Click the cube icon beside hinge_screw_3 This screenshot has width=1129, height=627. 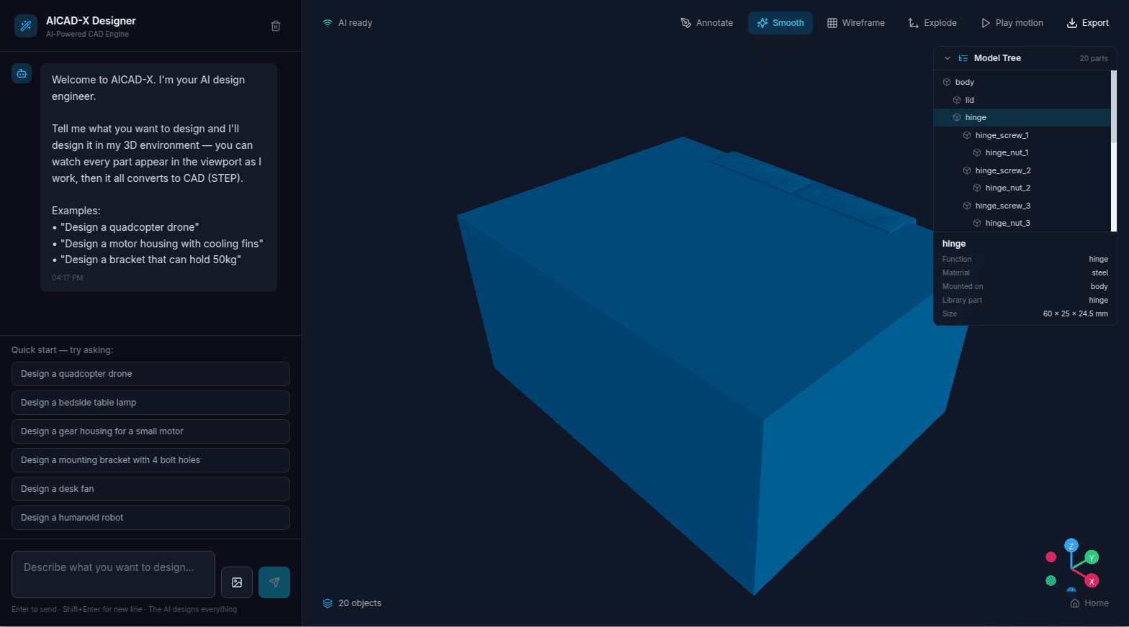(967, 206)
